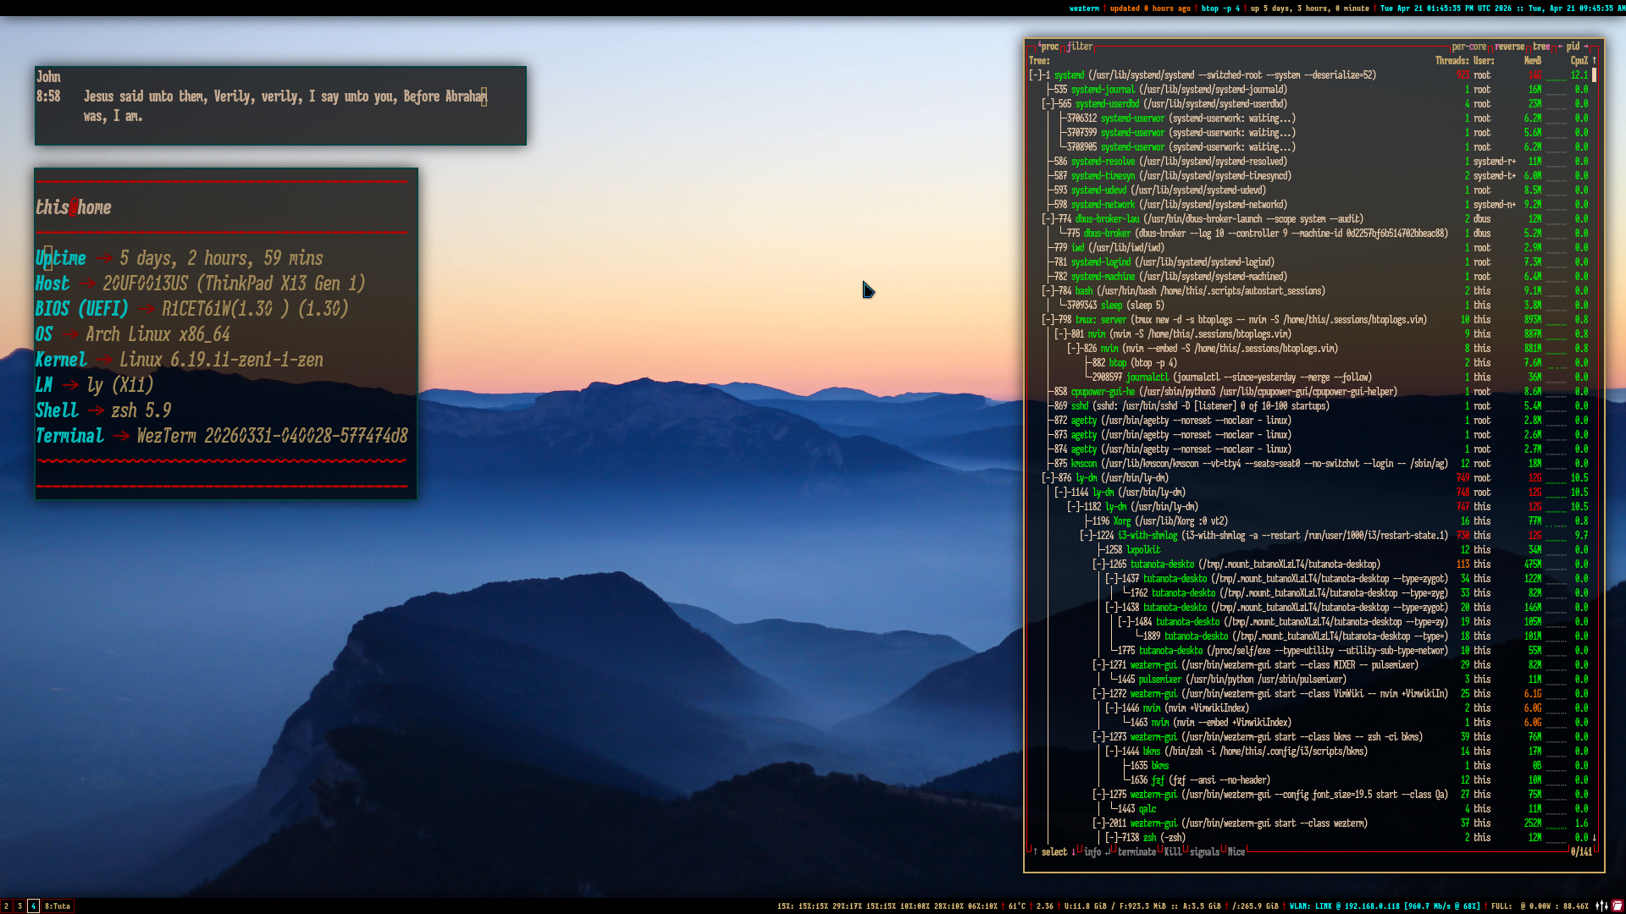Click the left arrow beside pid sort
1626x914 pixels.
coord(1560,47)
